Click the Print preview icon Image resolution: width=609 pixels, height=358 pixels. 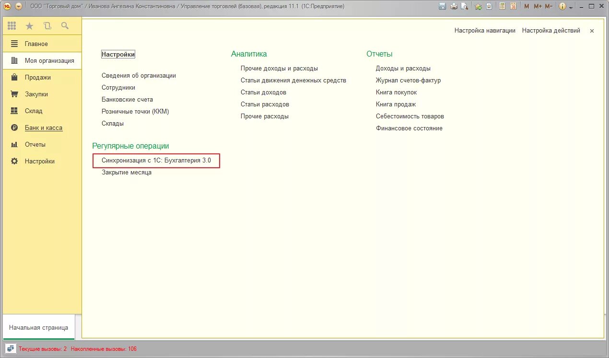pyautogui.click(x=464, y=6)
